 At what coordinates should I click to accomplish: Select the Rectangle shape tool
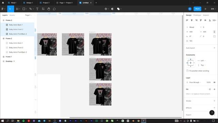pyautogui.click(x=24, y=9)
